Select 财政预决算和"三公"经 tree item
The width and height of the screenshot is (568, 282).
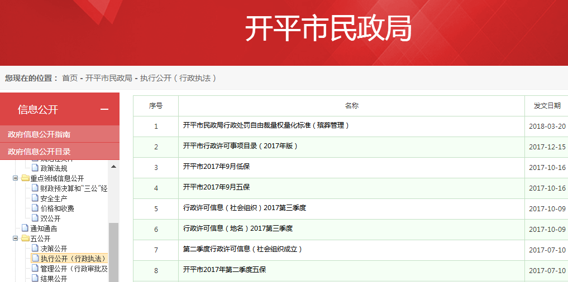(74, 188)
